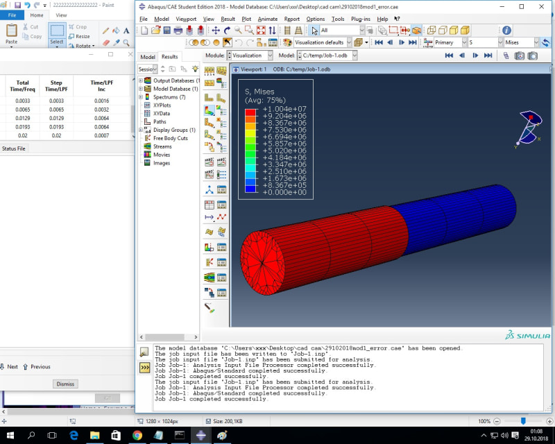
Task: Click the Color Code palette icon
Action: (x=287, y=42)
